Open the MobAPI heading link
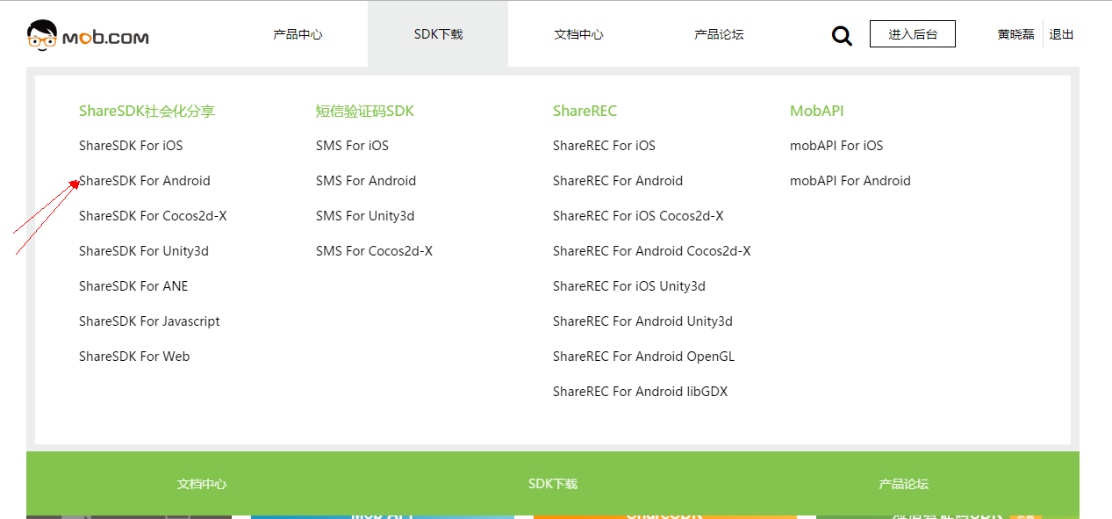Image resolution: width=1112 pixels, height=519 pixels. tap(816, 111)
